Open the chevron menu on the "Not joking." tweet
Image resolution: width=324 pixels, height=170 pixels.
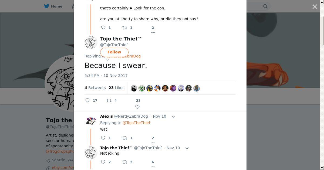tap(187, 148)
